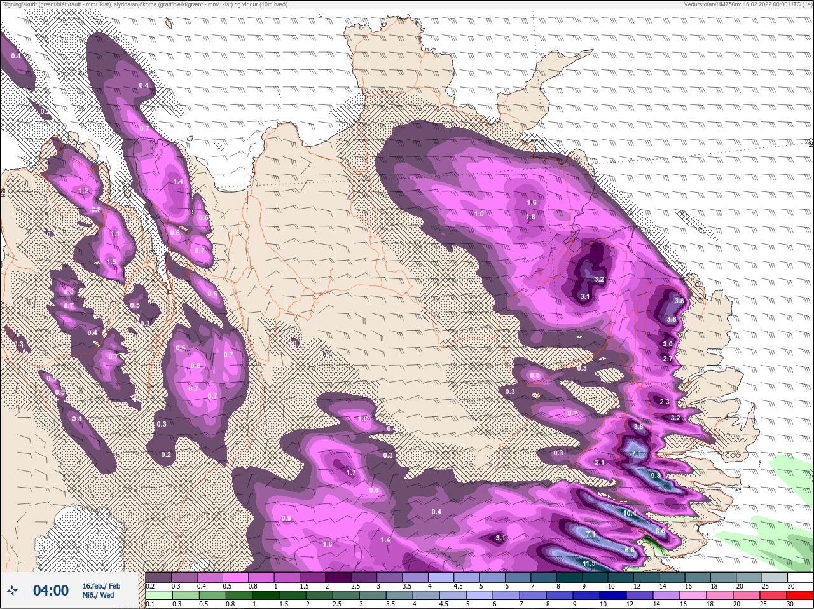814x609 pixels.
Task: Pick the dark blue bottom-row swatch labeled 10
Action: coord(614,595)
